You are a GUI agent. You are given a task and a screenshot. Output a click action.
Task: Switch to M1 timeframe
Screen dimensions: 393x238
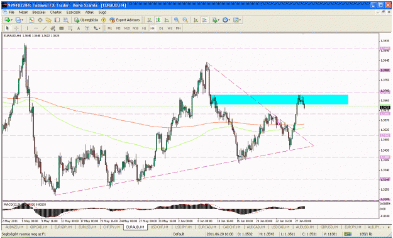pyautogui.click(x=110, y=28)
